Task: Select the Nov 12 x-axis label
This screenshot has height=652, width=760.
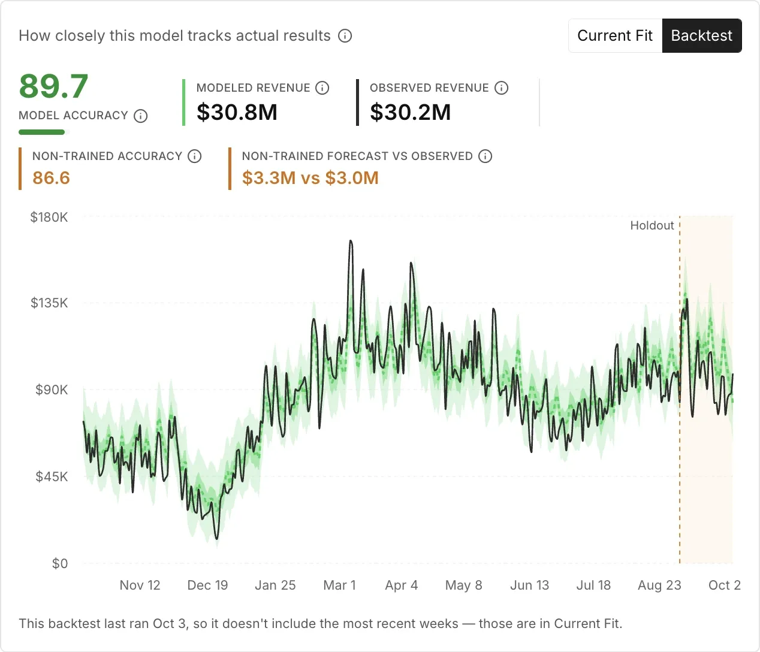Action: [140, 585]
